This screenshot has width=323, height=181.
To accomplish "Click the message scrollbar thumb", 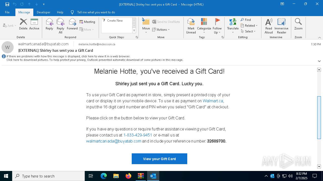I will 319,117.
